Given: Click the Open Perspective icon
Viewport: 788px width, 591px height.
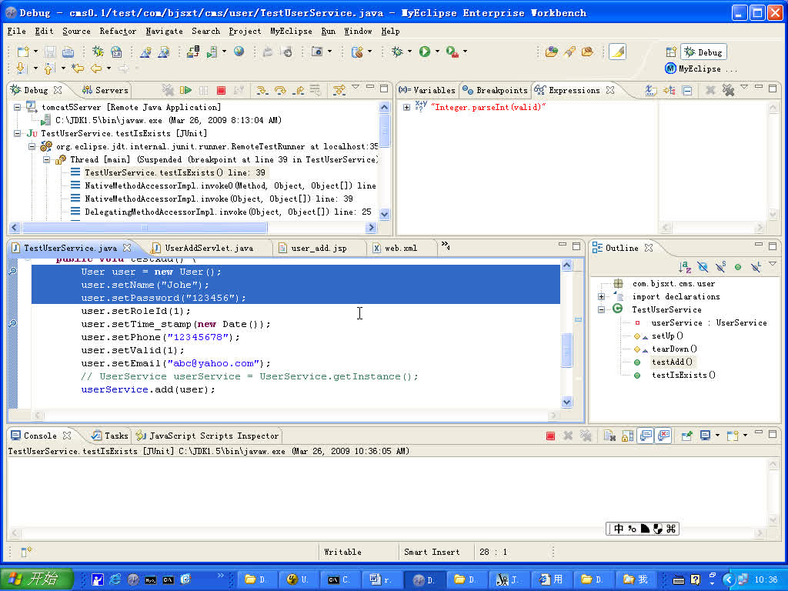Looking at the screenshot, I should click(x=671, y=52).
